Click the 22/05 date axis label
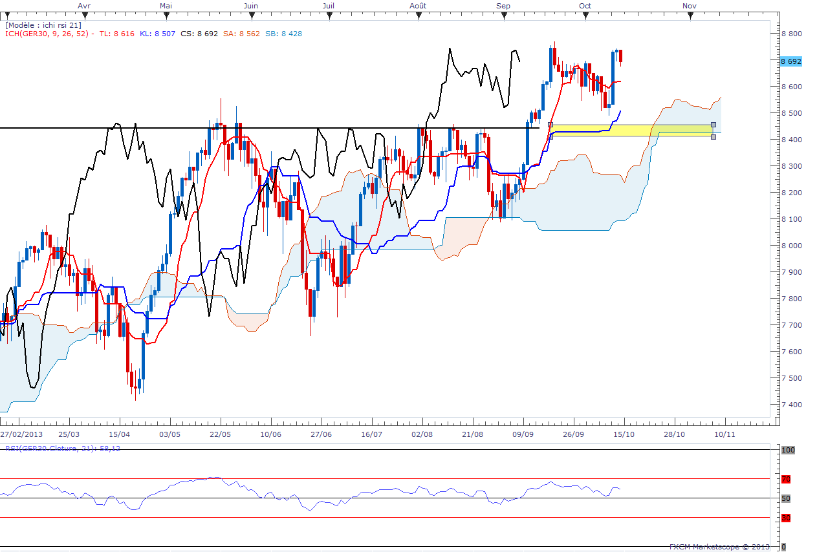The image size is (817, 552). pyautogui.click(x=220, y=434)
